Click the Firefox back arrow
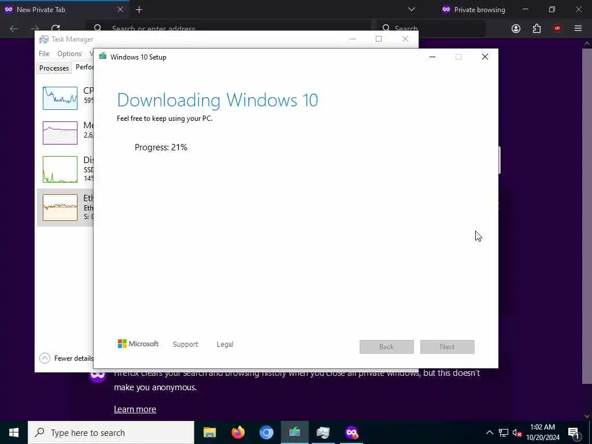This screenshot has height=444, width=592. (x=14, y=29)
